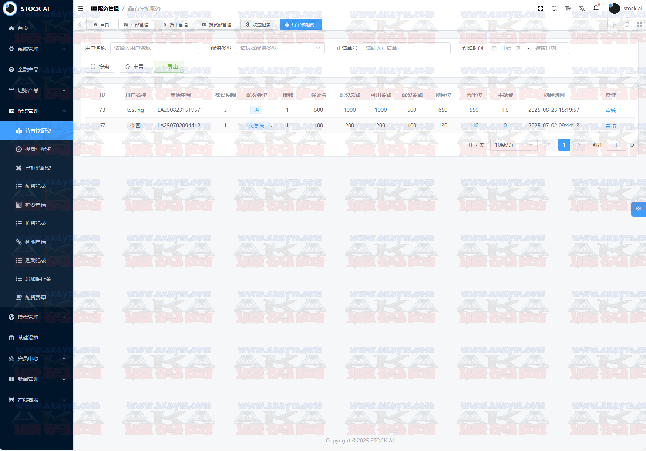Open the 10条/页 page size dropdown
This screenshot has width=646, height=451.
tap(513, 145)
